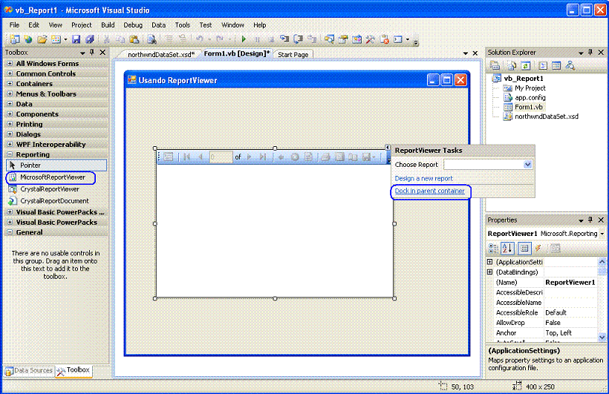Click 'Design a new report' link
The height and width of the screenshot is (394, 609).
pos(423,179)
